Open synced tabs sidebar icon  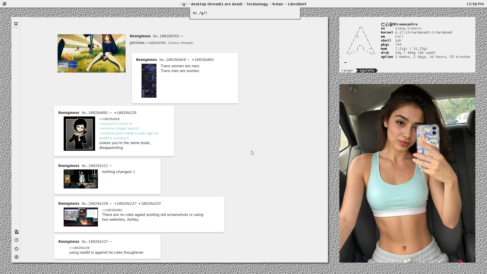(x=16, y=232)
